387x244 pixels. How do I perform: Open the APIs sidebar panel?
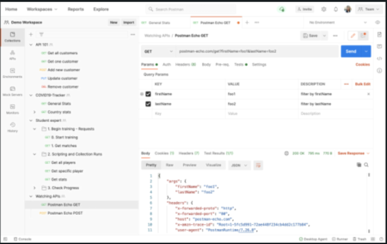tap(13, 55)
